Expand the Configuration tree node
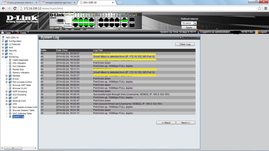This screenshot has width=269, height=151. pos(3,41)
